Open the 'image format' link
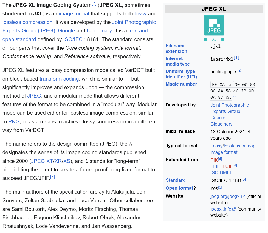 point(74,13)
